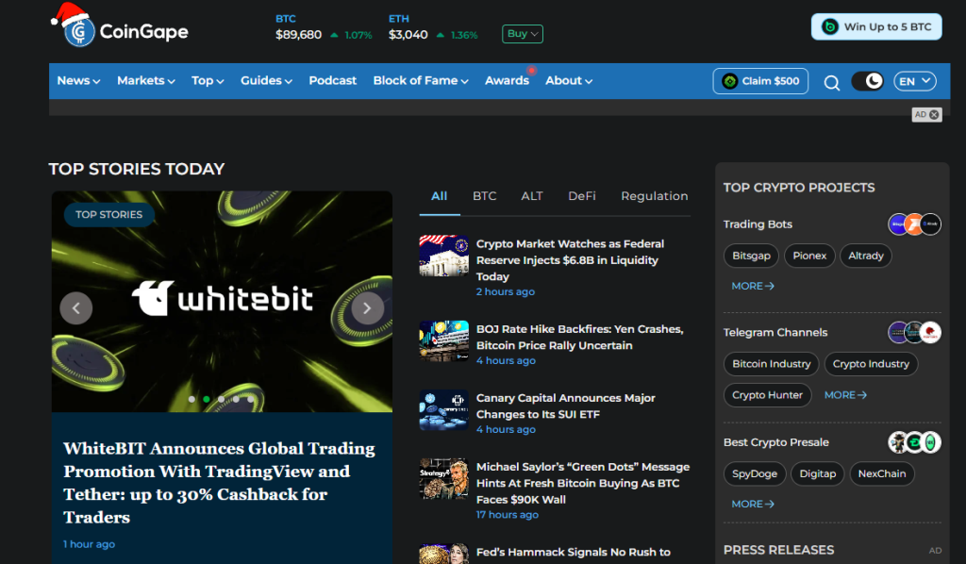Click MORE under Best Crypto Presale

752,504
